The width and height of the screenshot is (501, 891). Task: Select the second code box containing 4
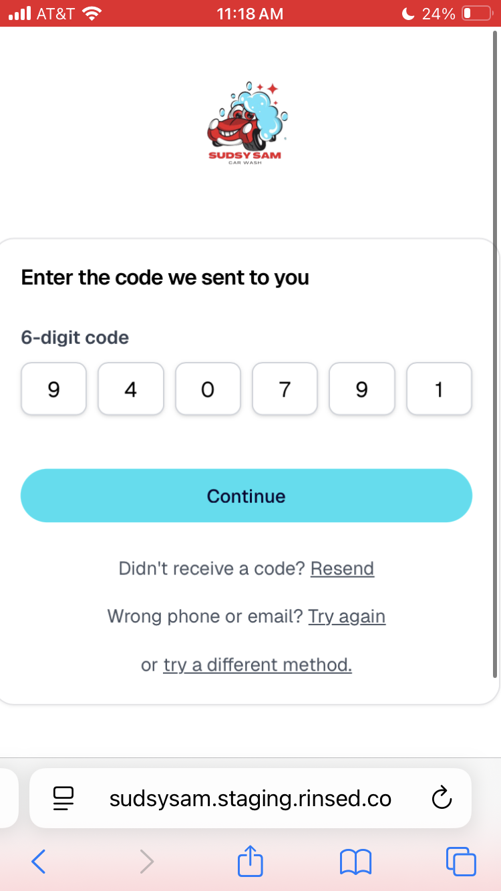point(131,389)
